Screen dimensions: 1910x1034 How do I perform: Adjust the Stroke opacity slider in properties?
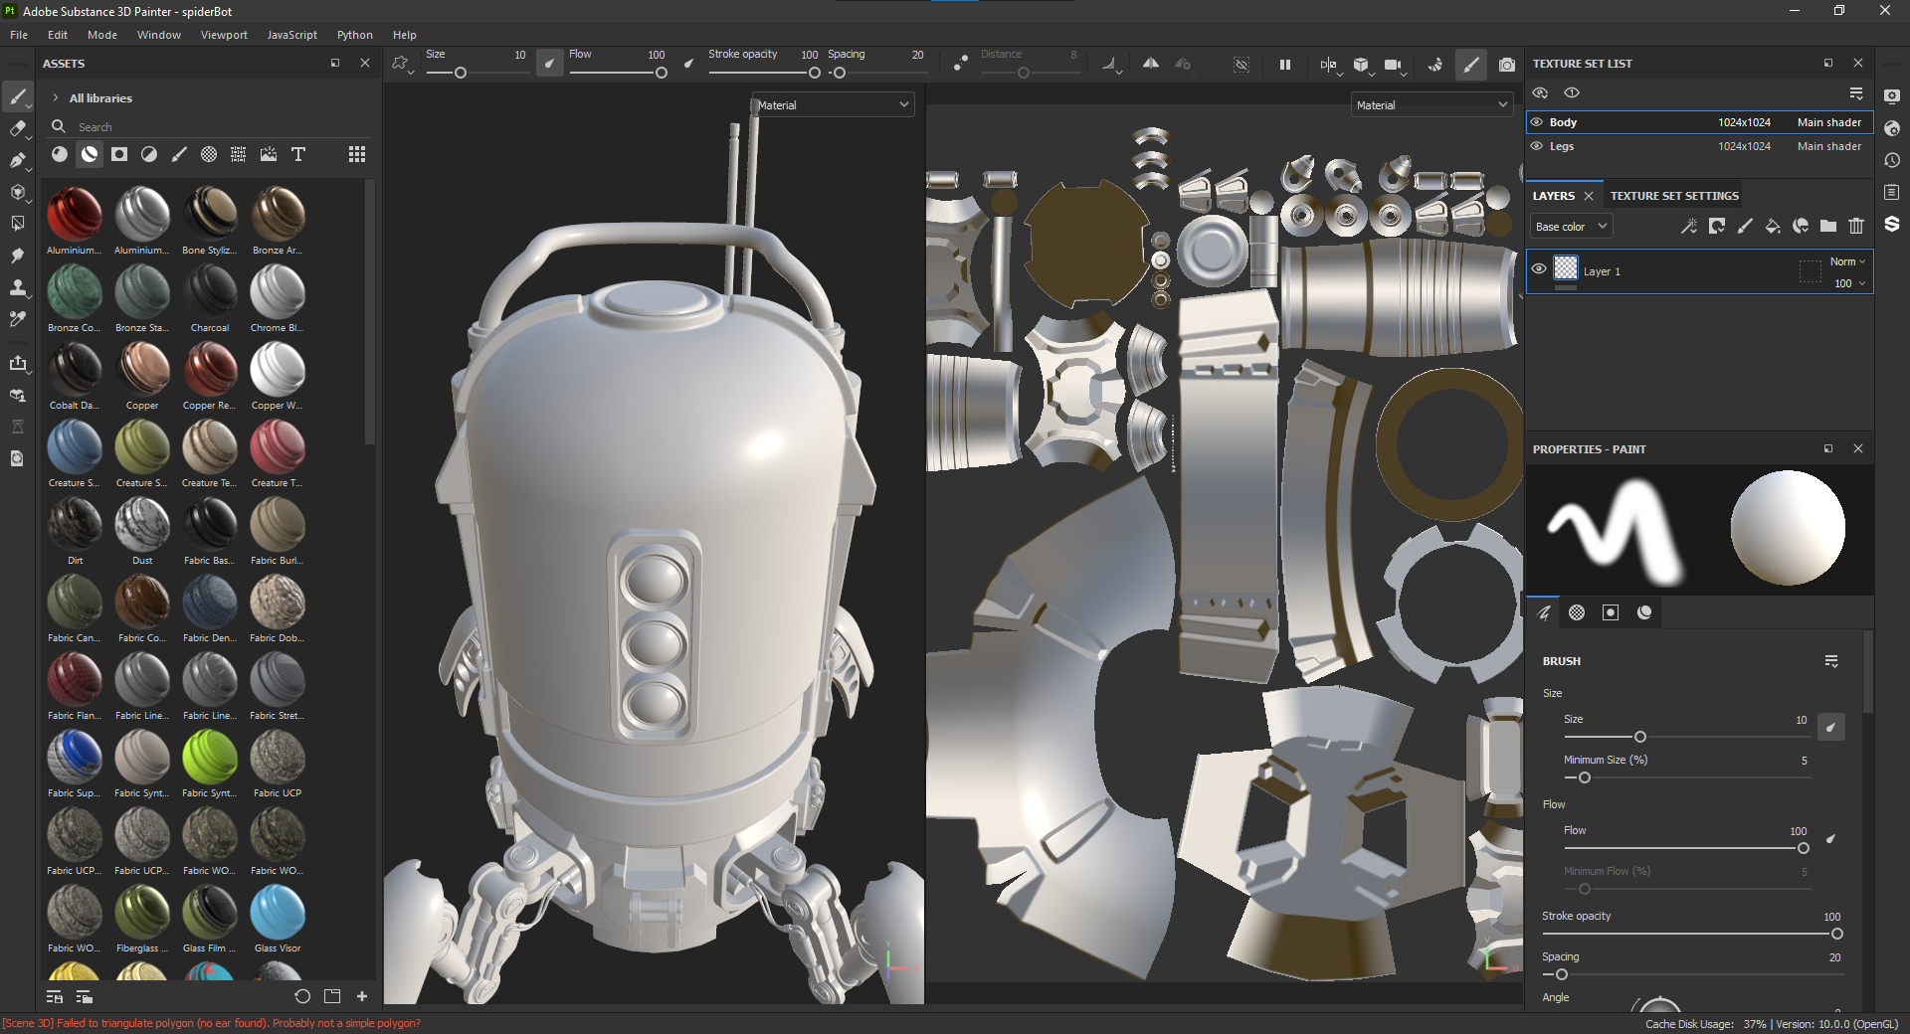tap(1690, 934)
